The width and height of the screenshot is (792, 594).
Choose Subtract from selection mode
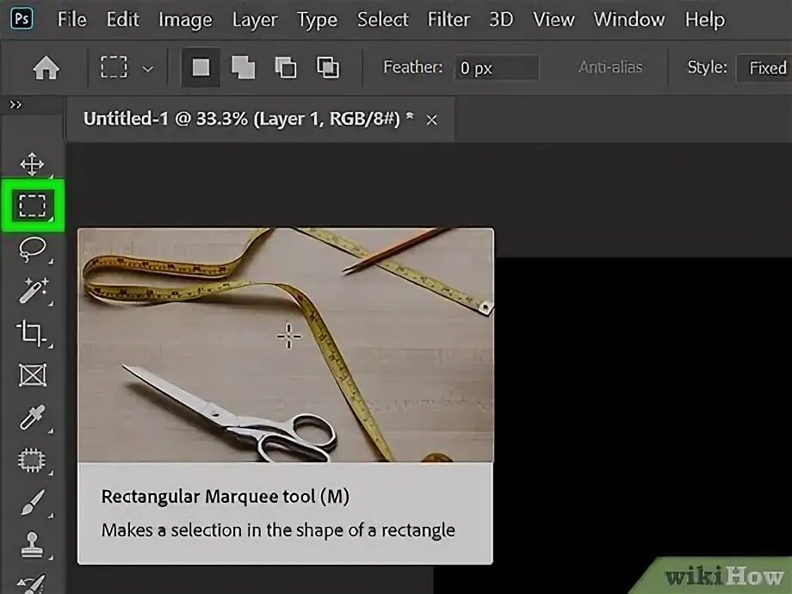pyautogui.click(x=286, y=67)
